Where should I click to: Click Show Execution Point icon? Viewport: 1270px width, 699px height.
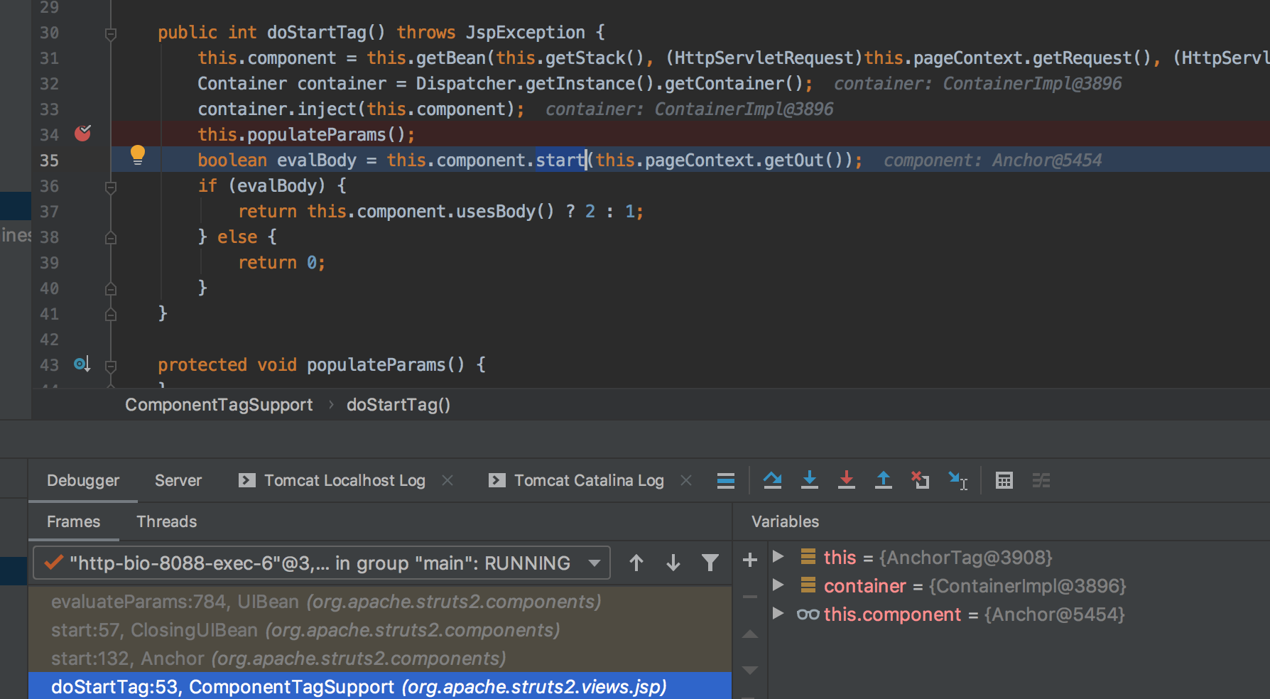point(725,481)
